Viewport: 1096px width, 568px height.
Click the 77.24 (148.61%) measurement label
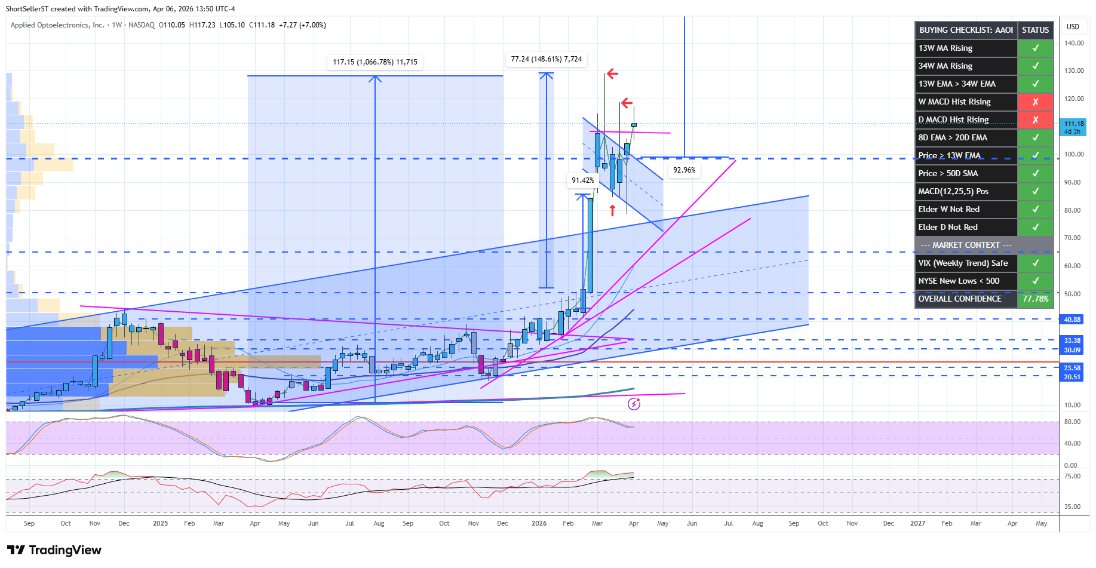[x=547, y=59]
